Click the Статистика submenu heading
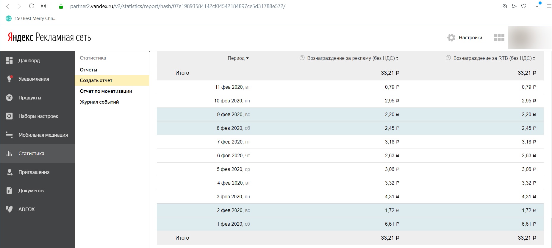 93,58
